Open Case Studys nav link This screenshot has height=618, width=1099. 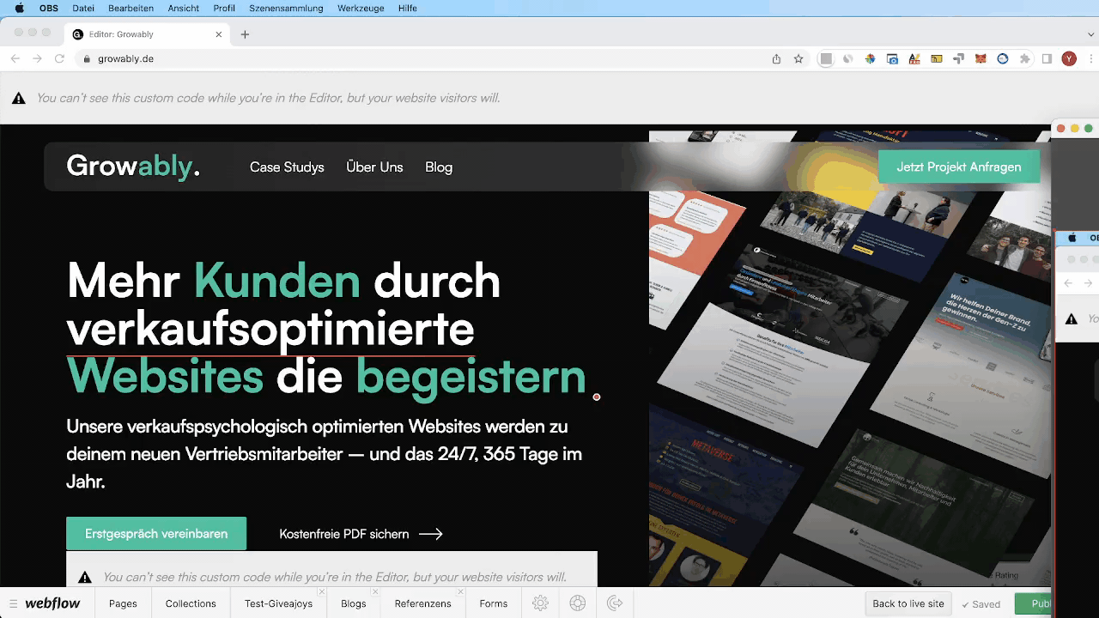coord(287,167)
